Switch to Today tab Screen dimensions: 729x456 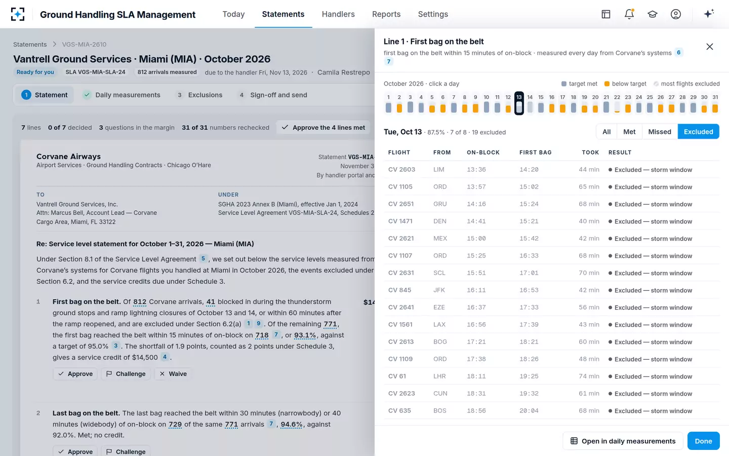[233, 14]
